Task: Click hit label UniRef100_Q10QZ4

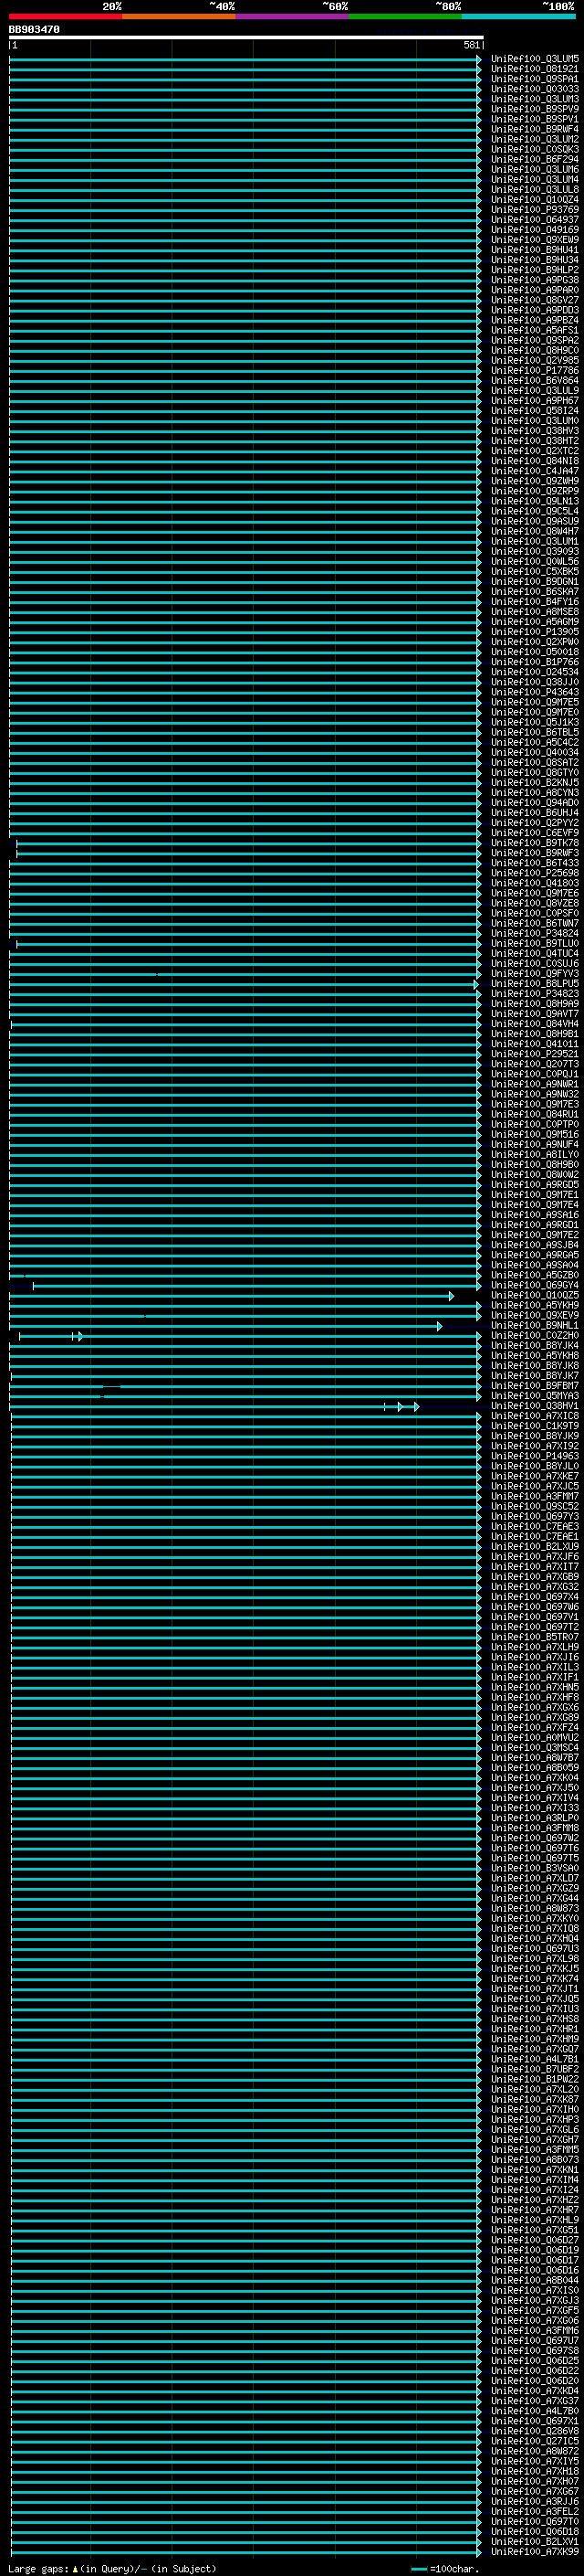Action: point(535,200)
